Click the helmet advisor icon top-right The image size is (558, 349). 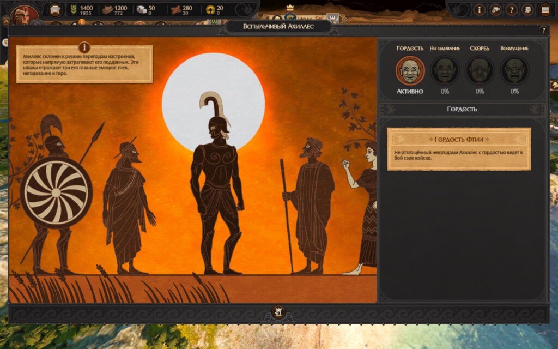(x=527, y=10)
